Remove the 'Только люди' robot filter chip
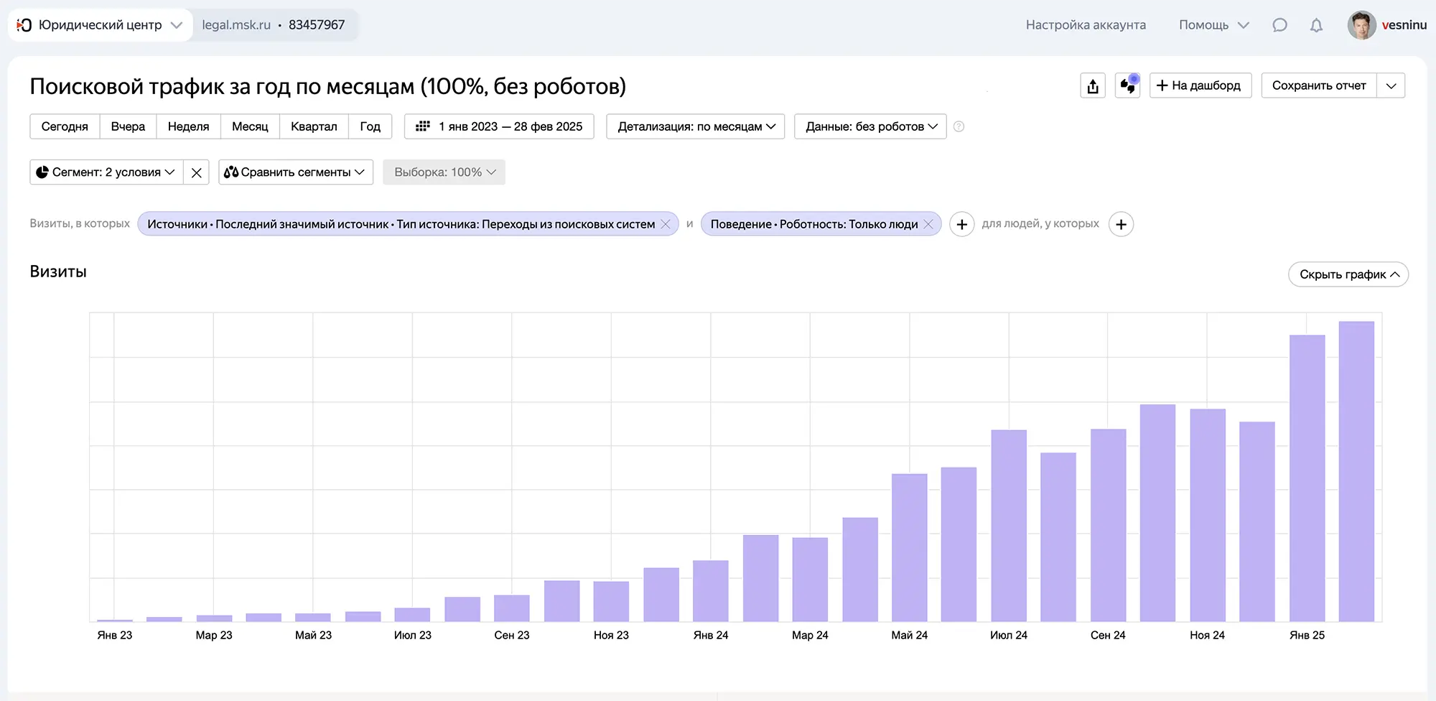The image size is (1436, 701). [x=928, y=224]
